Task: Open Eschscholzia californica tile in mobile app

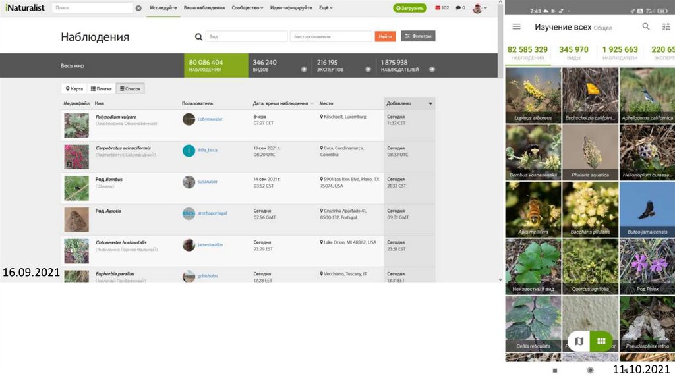Action: coord(590,95)
